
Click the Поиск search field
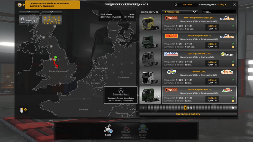coord(217,12)
